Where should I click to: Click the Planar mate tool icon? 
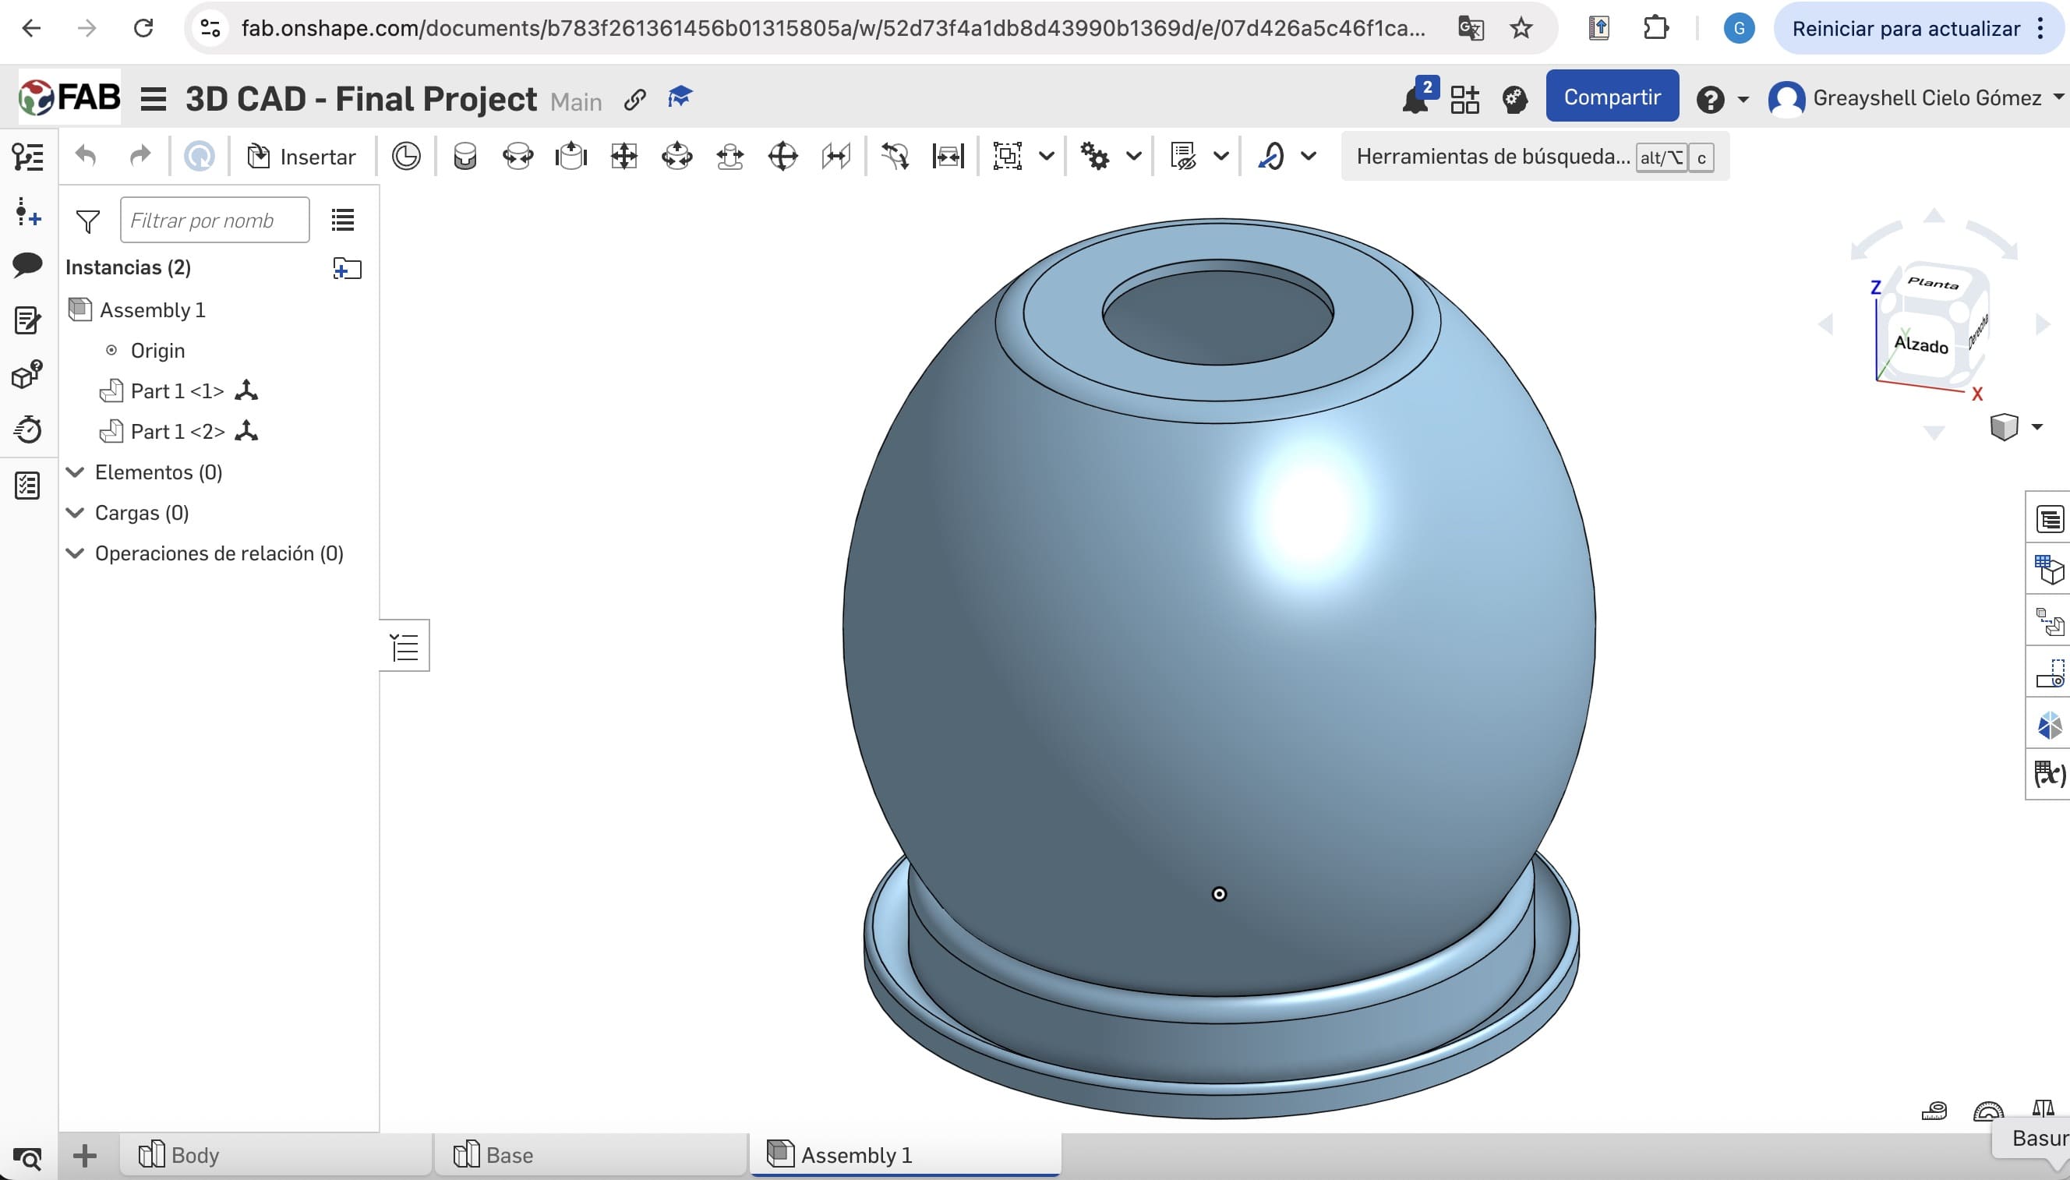tap(623, 156)
